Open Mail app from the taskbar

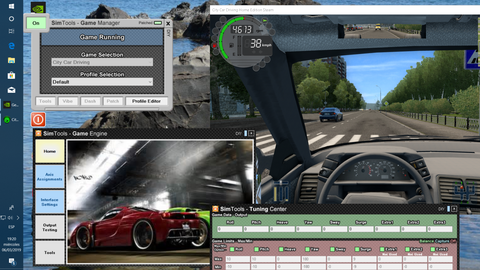[x=11, y=90]
